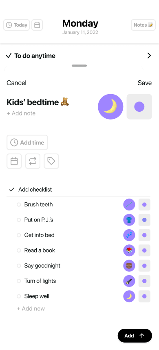Select the books icon for Read a book
The image size is (159, 350).
coord(129,251)
